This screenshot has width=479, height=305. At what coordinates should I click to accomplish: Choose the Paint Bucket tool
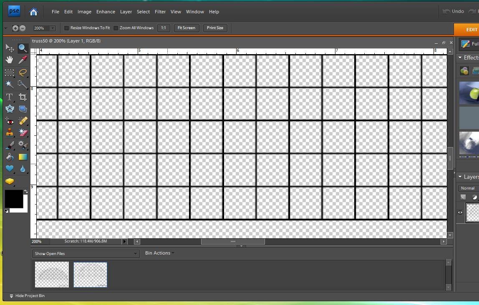pos(9,157)
